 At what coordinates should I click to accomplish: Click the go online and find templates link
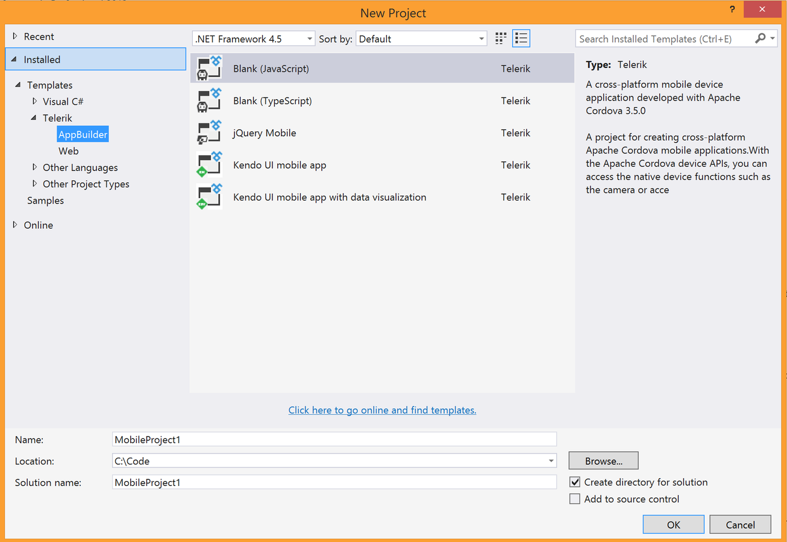pyautogui.click(x=383, y=410)
